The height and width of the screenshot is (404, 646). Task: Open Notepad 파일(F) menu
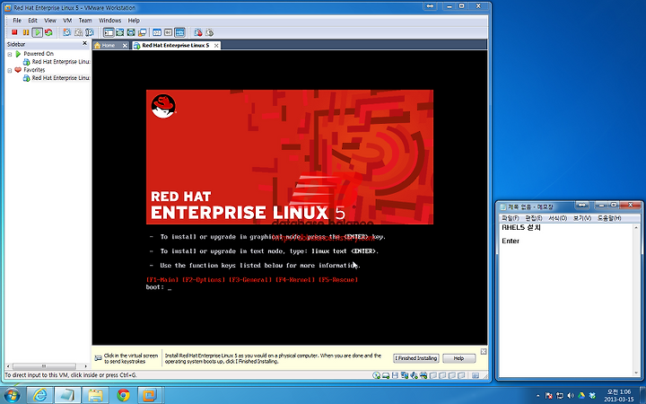510,218
